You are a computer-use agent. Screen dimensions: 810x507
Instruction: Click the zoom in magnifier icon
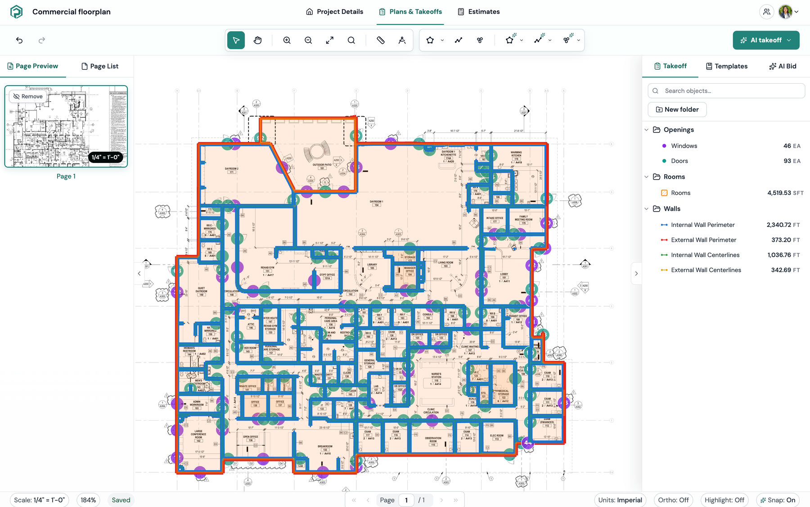point(287,40)
